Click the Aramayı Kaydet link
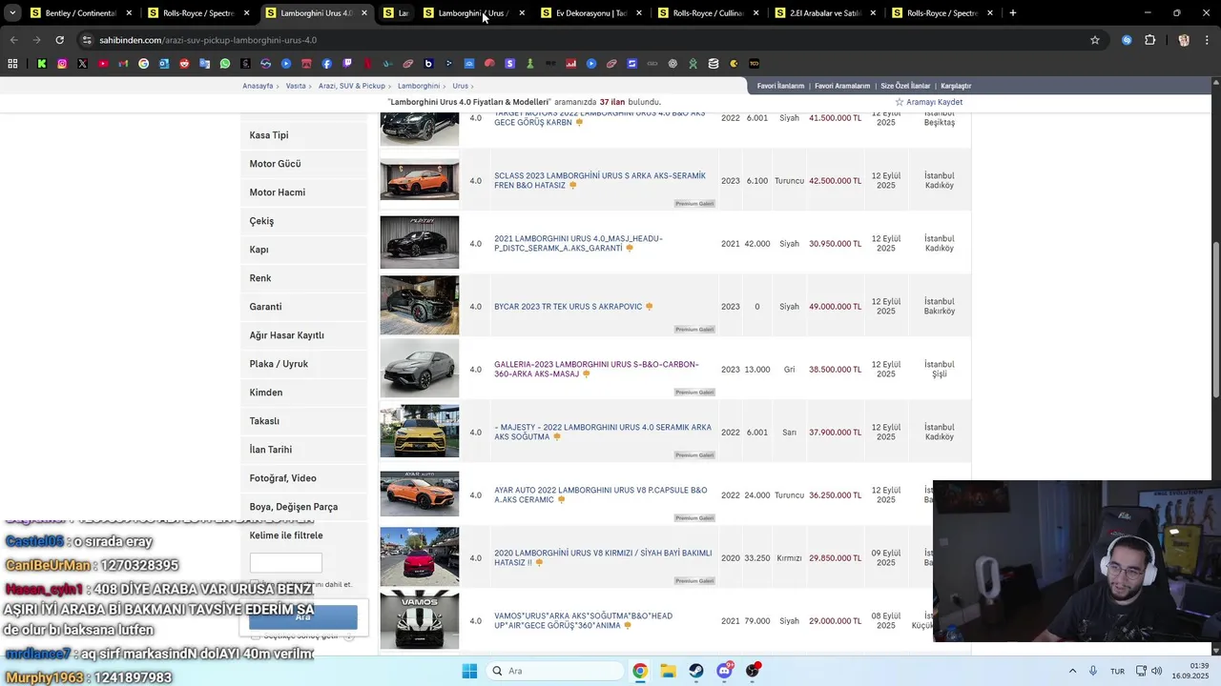The width and height of the screenshot is (1221, 686). (x=928, y=102)
